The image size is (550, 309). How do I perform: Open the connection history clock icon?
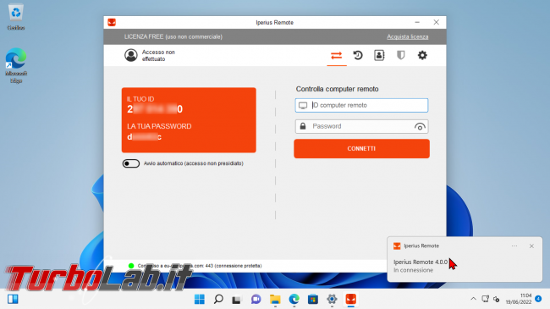358,55
